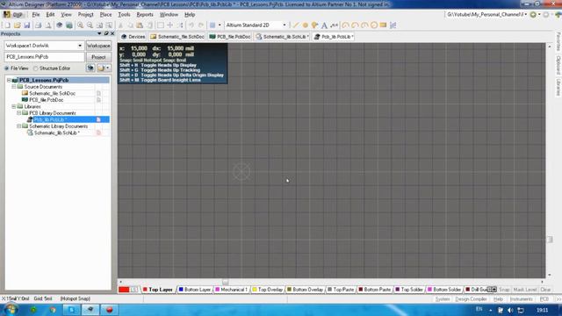Open the Place menu

tap(105, 15)
